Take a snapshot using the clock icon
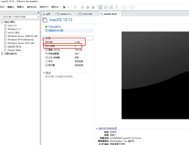This screenshot has height=145, width=189. point(82,7)
